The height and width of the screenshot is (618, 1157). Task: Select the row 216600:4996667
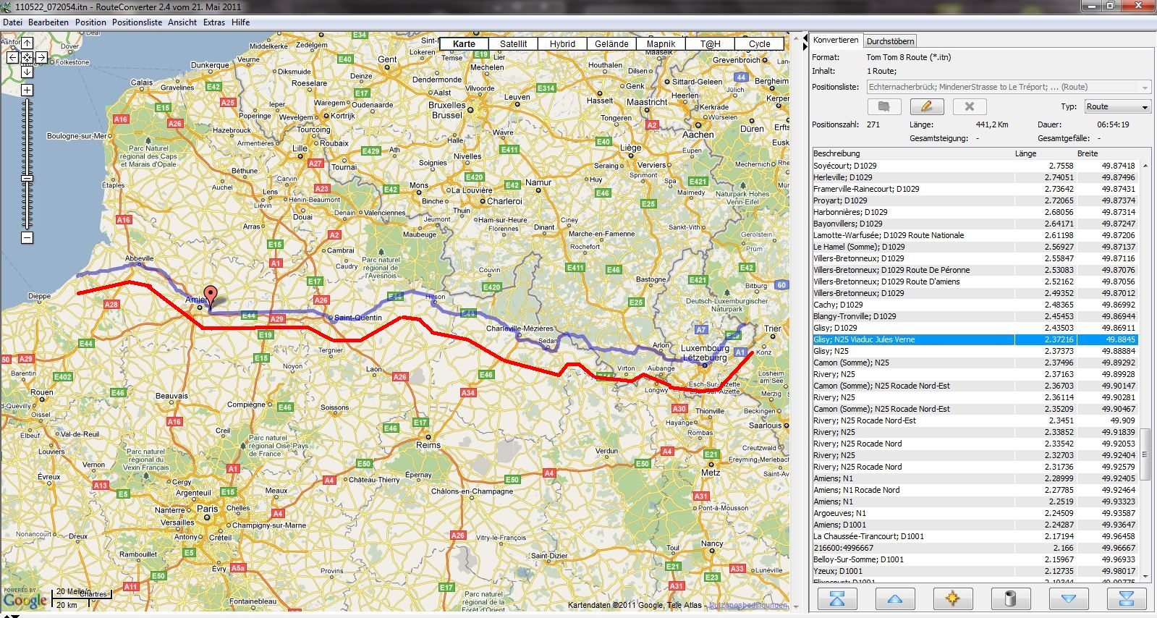pyautogui.click(x=975, y=548)
